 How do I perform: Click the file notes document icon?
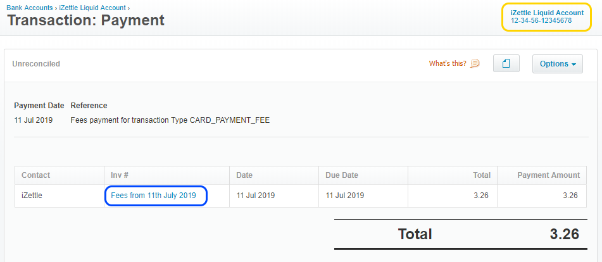pyautogui.click(x=506, y=64)
